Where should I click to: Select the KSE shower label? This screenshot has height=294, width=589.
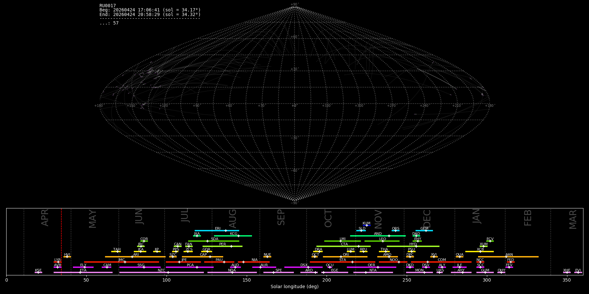coord(38,270)
